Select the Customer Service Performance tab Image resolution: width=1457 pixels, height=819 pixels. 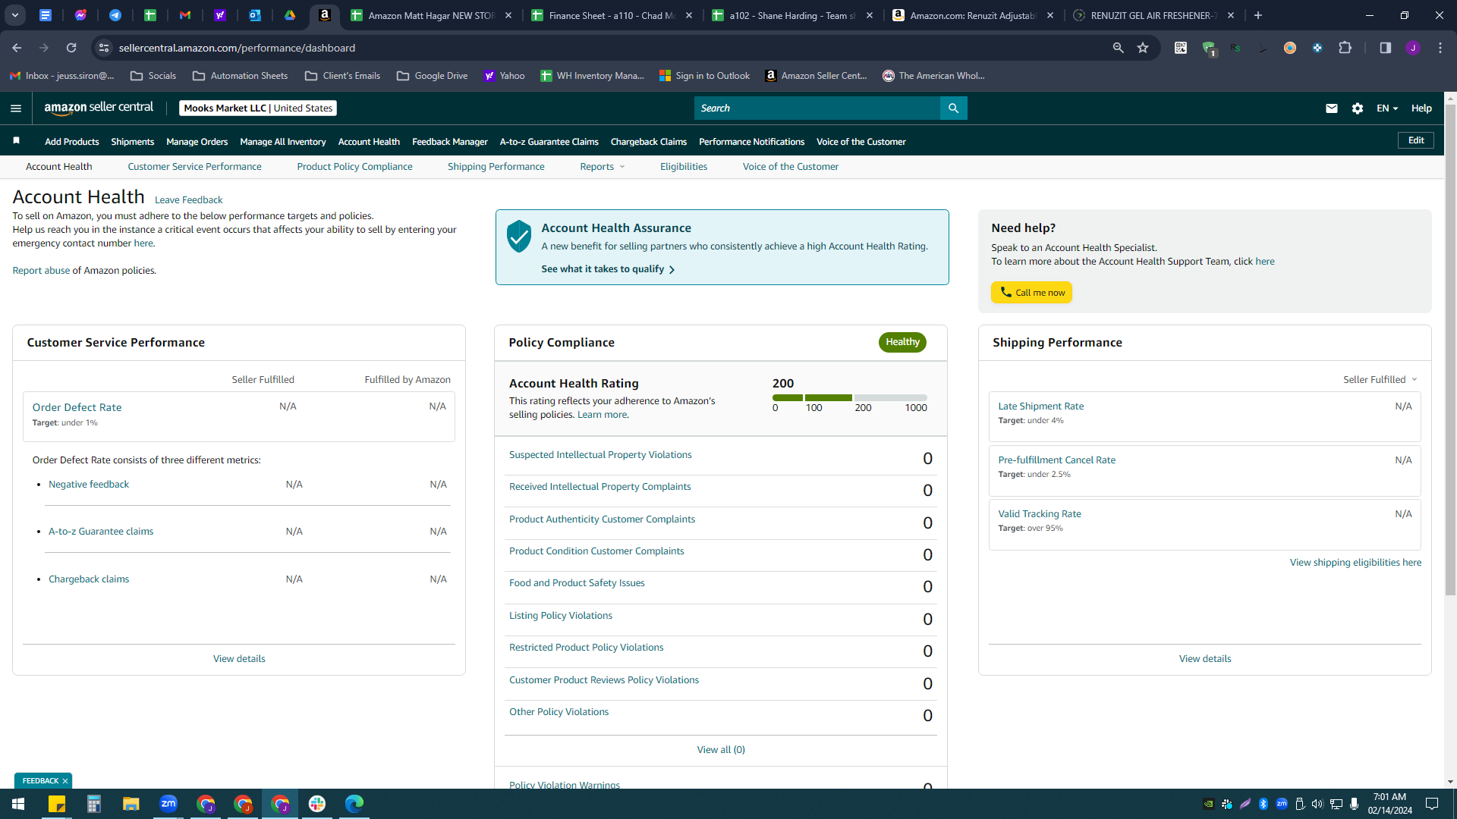[x=194, y=167]
